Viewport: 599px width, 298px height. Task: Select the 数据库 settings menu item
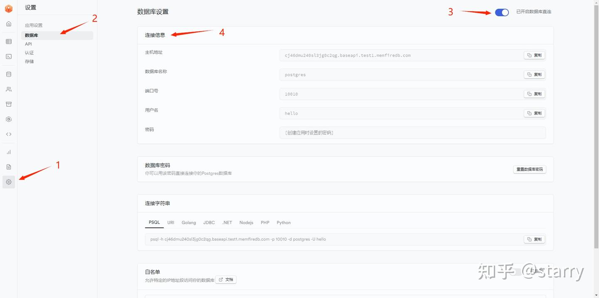point(57,35)
